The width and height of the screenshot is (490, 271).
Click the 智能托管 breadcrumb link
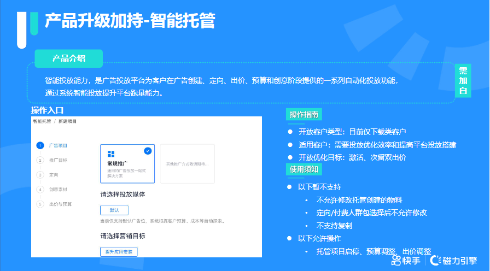pyautogui.click(x=42, y=121)
